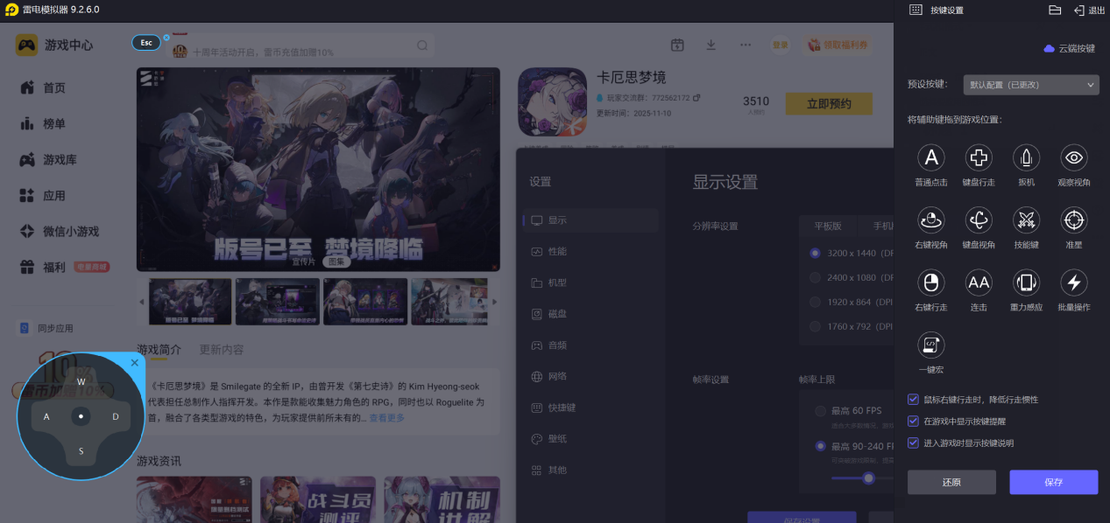Select 最高 60 FPS radio option
1110x523 pixels.
click(821, 411)
